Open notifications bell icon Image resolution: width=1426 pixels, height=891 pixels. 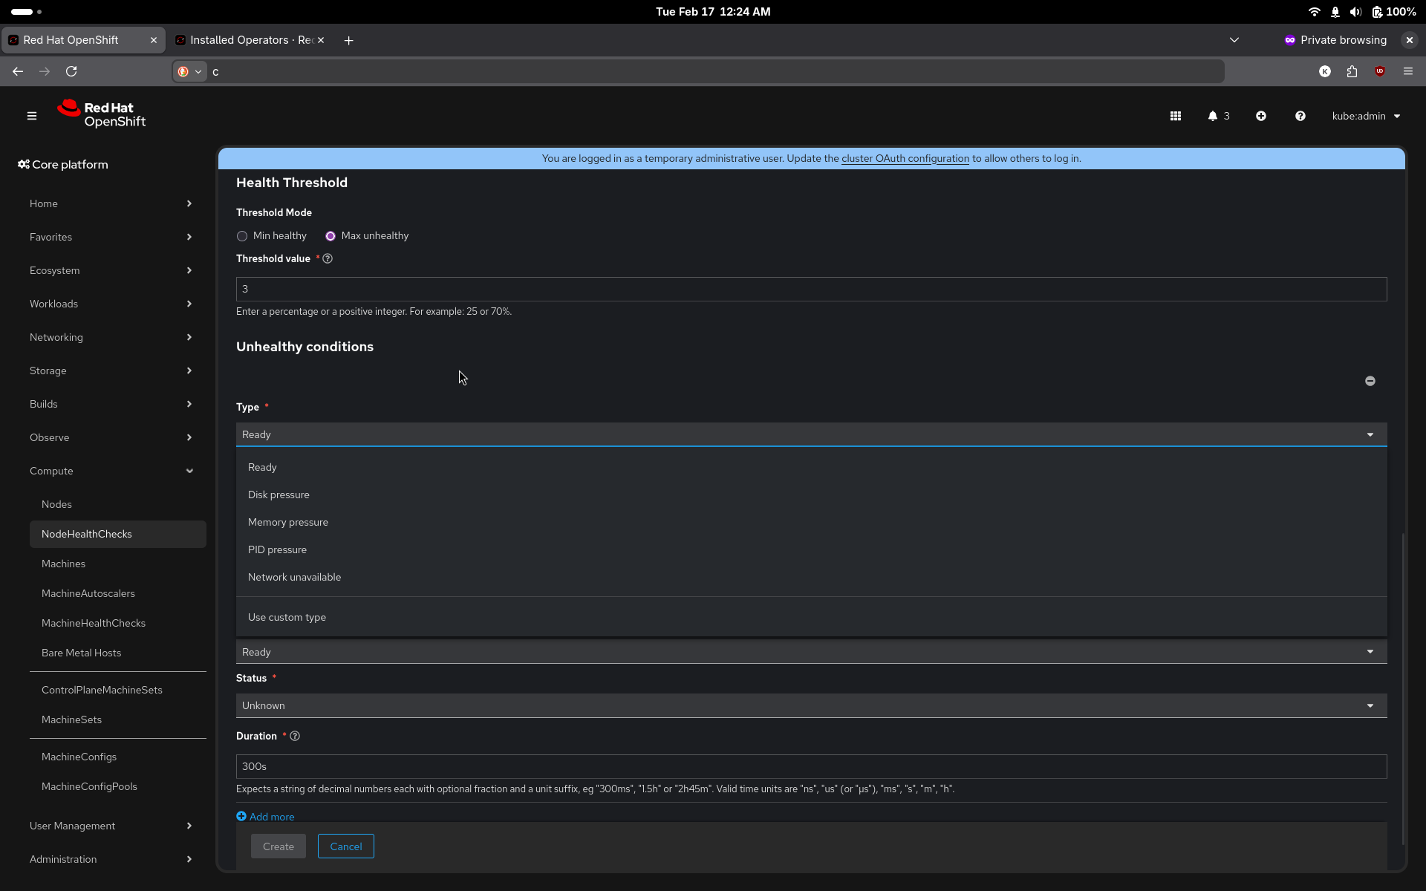click(1213, 116)
